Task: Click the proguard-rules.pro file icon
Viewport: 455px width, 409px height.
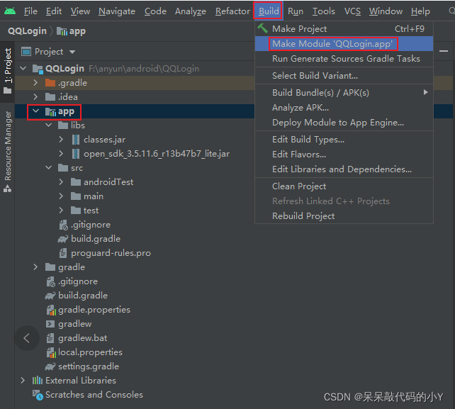Action: pyautogui.click(x=63, y=253)
